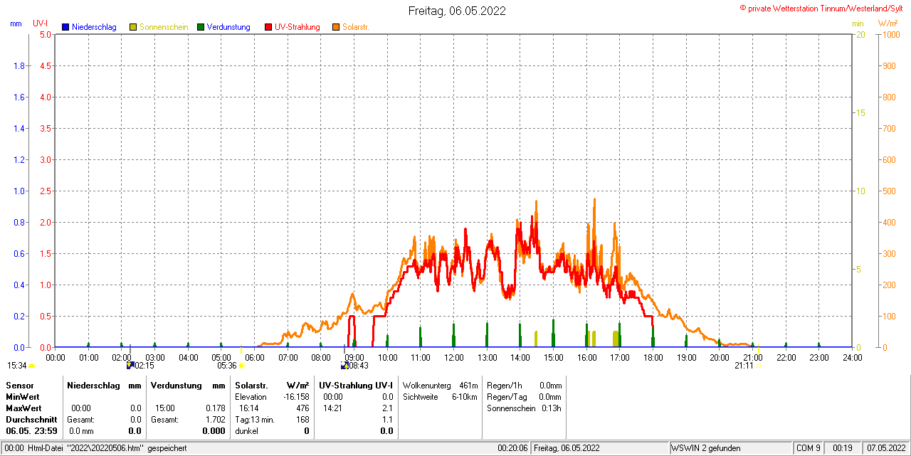911x456 pixels.
Task: Select the Verdunstung legend label
Action: point(228,27)
